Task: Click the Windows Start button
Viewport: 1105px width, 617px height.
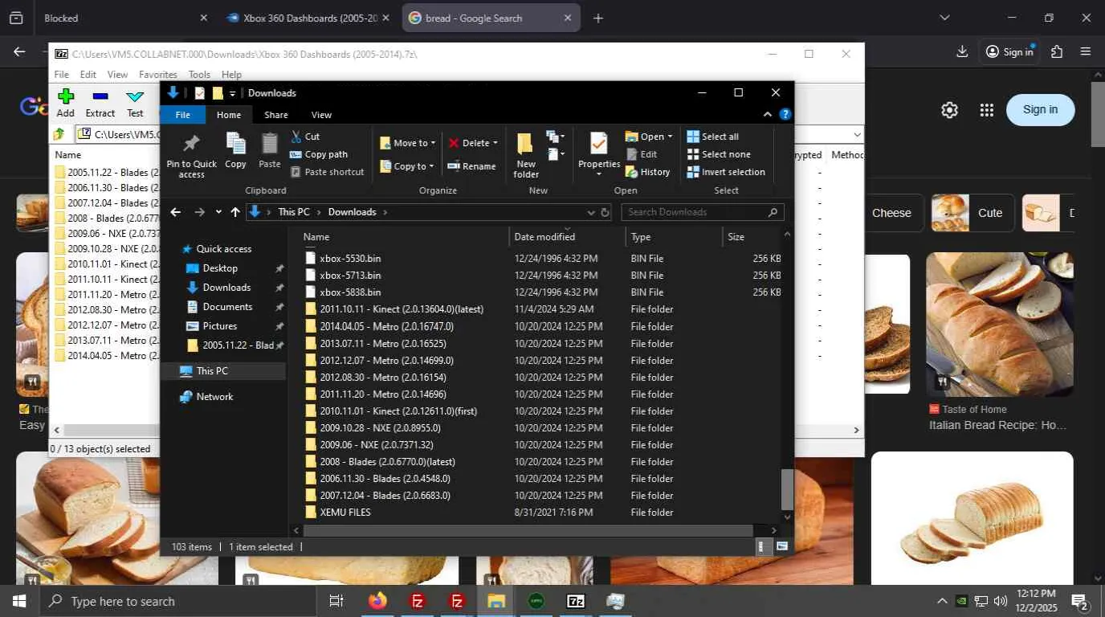Action: [19, 601]
